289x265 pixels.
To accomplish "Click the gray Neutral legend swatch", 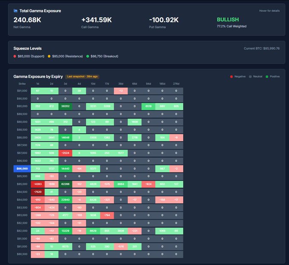I will pyautogui.click(x=250, y=76).
